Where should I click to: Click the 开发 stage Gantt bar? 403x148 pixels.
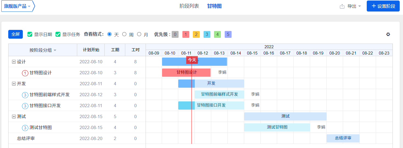211,84
